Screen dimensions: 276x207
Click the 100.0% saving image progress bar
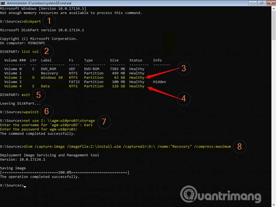tap(65, 172)
